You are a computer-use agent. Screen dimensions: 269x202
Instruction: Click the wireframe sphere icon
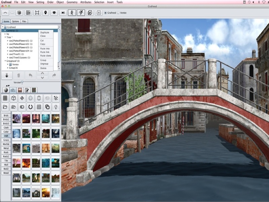[31, 98]
